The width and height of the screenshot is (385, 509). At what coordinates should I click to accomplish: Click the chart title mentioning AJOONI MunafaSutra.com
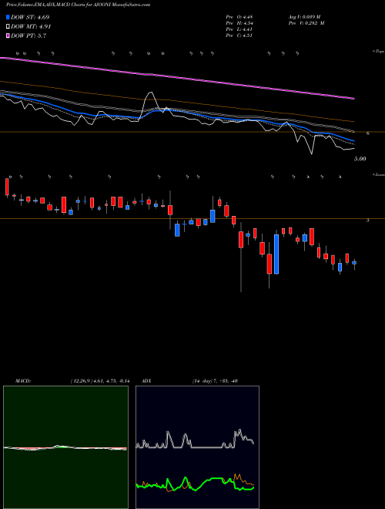pyautogui.click(x=78, y=5)
